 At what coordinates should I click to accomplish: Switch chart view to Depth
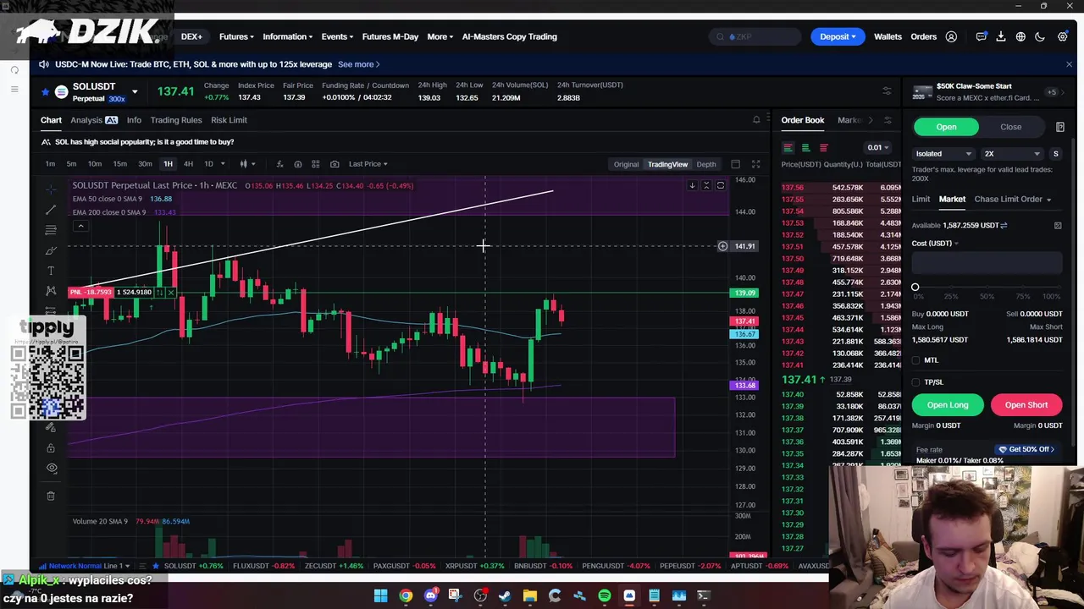click(705, 164)
